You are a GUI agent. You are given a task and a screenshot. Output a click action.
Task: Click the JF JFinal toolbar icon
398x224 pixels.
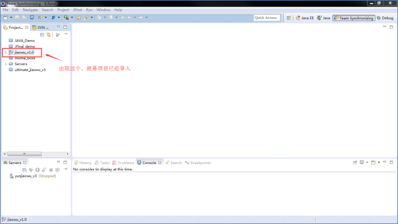pos(53,18)
